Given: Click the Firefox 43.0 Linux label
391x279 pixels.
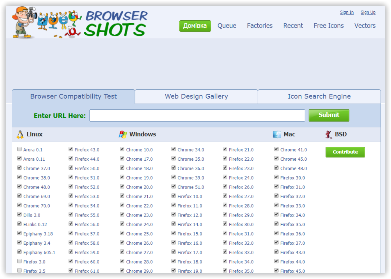Looking at the screenshot, I should tap(87, 150).
